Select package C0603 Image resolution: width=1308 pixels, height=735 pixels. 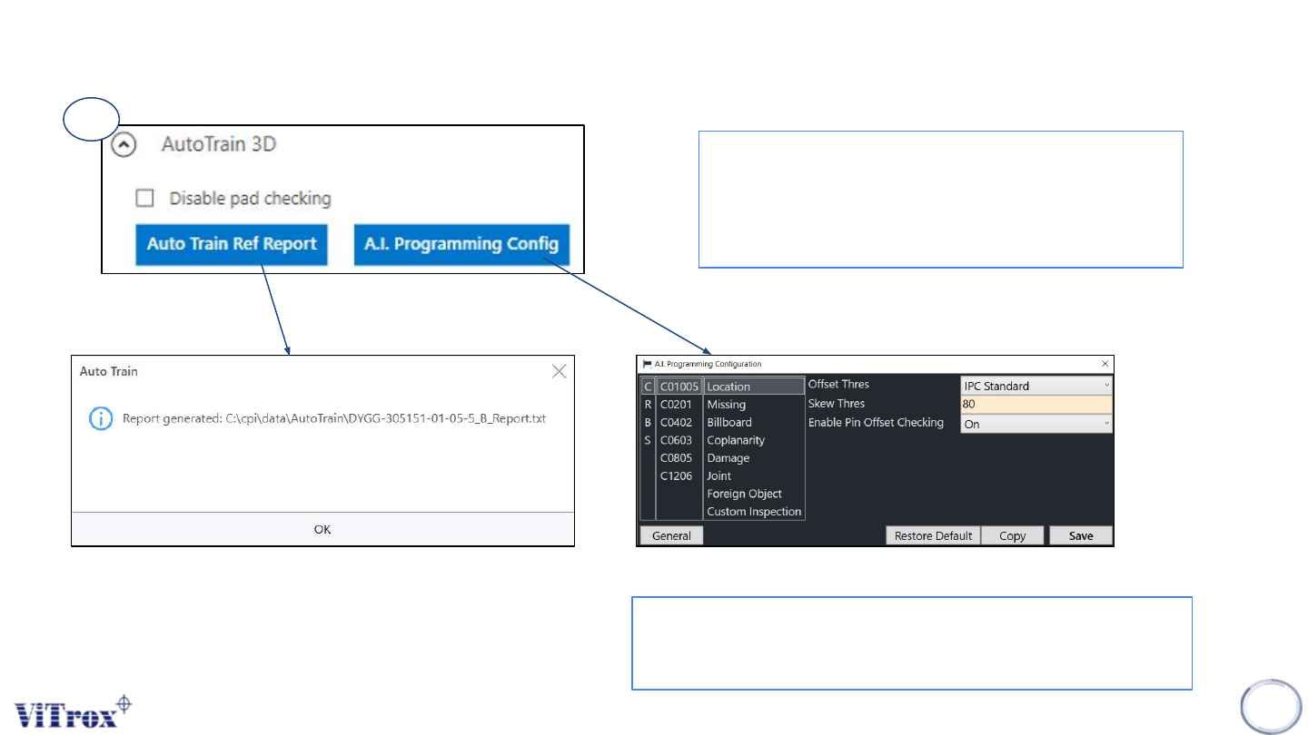click(x=679, y=440)
